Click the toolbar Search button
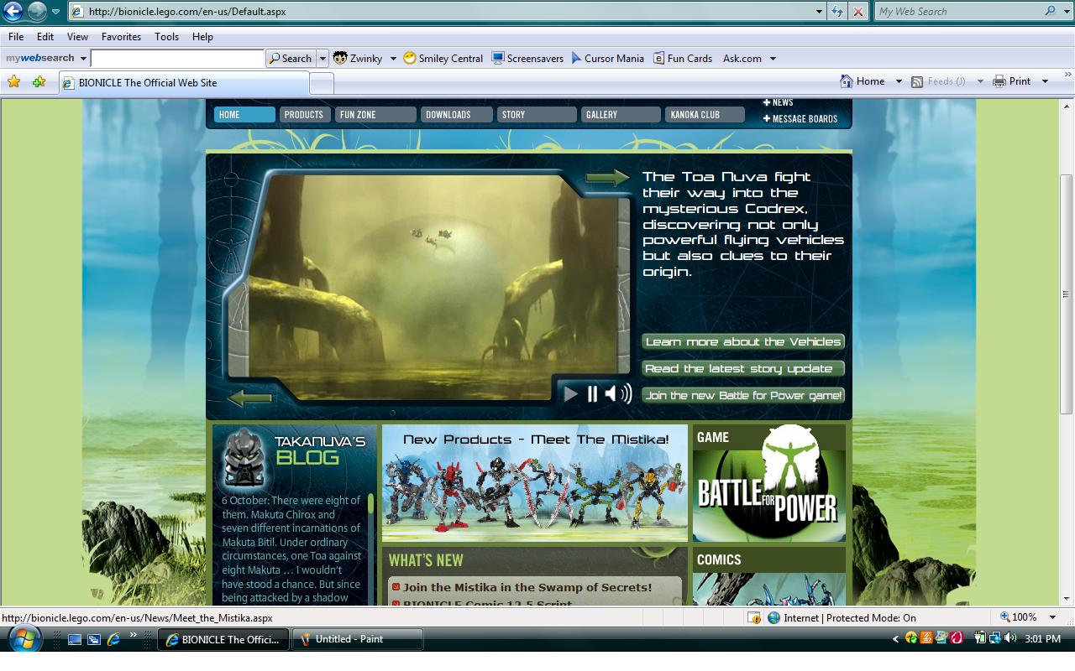The width and height of the screenshot is (1075, 671). coord(291,59)
